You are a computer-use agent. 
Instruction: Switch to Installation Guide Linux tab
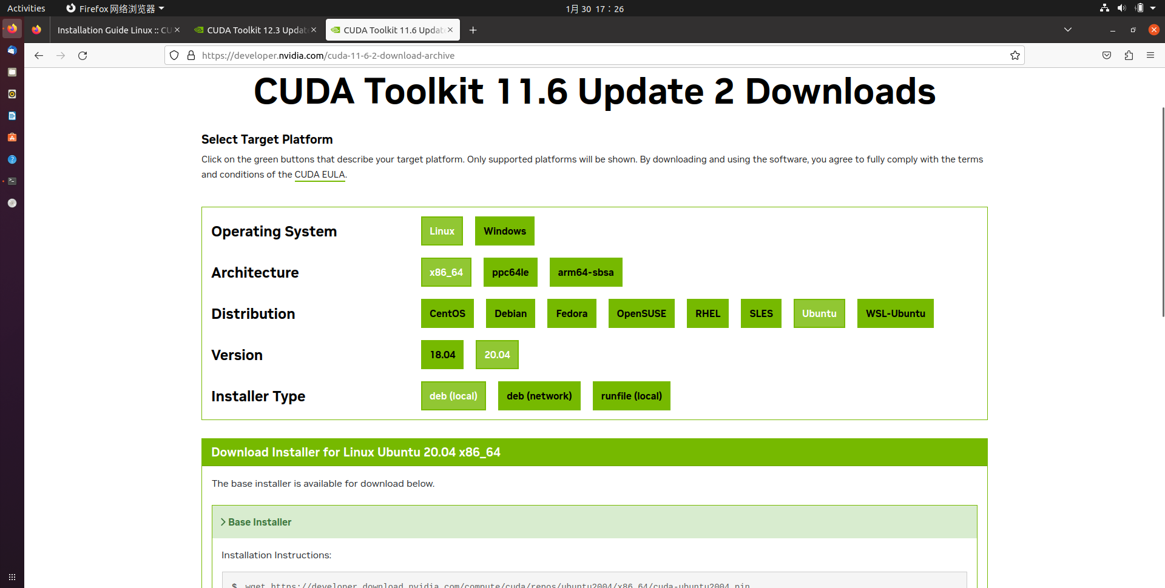(112, 30)
